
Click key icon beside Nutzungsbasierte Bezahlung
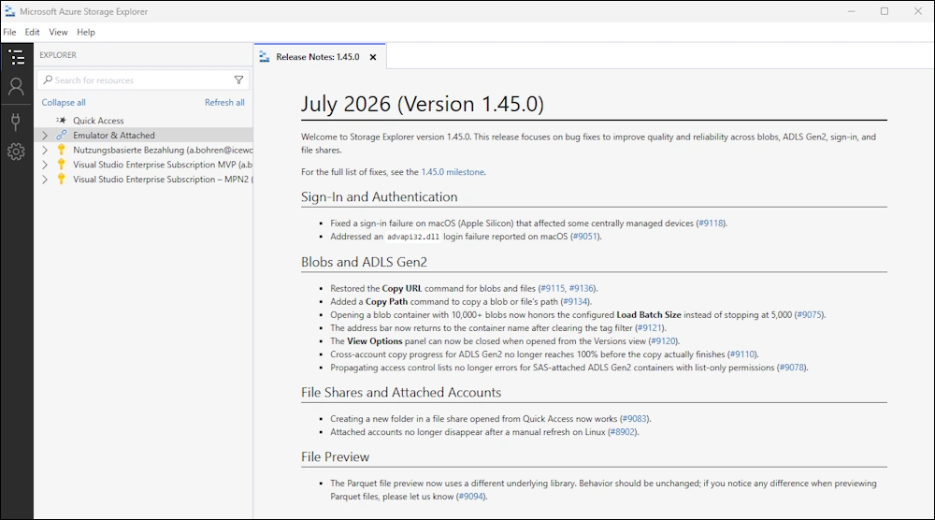click(x=61, y=150)
